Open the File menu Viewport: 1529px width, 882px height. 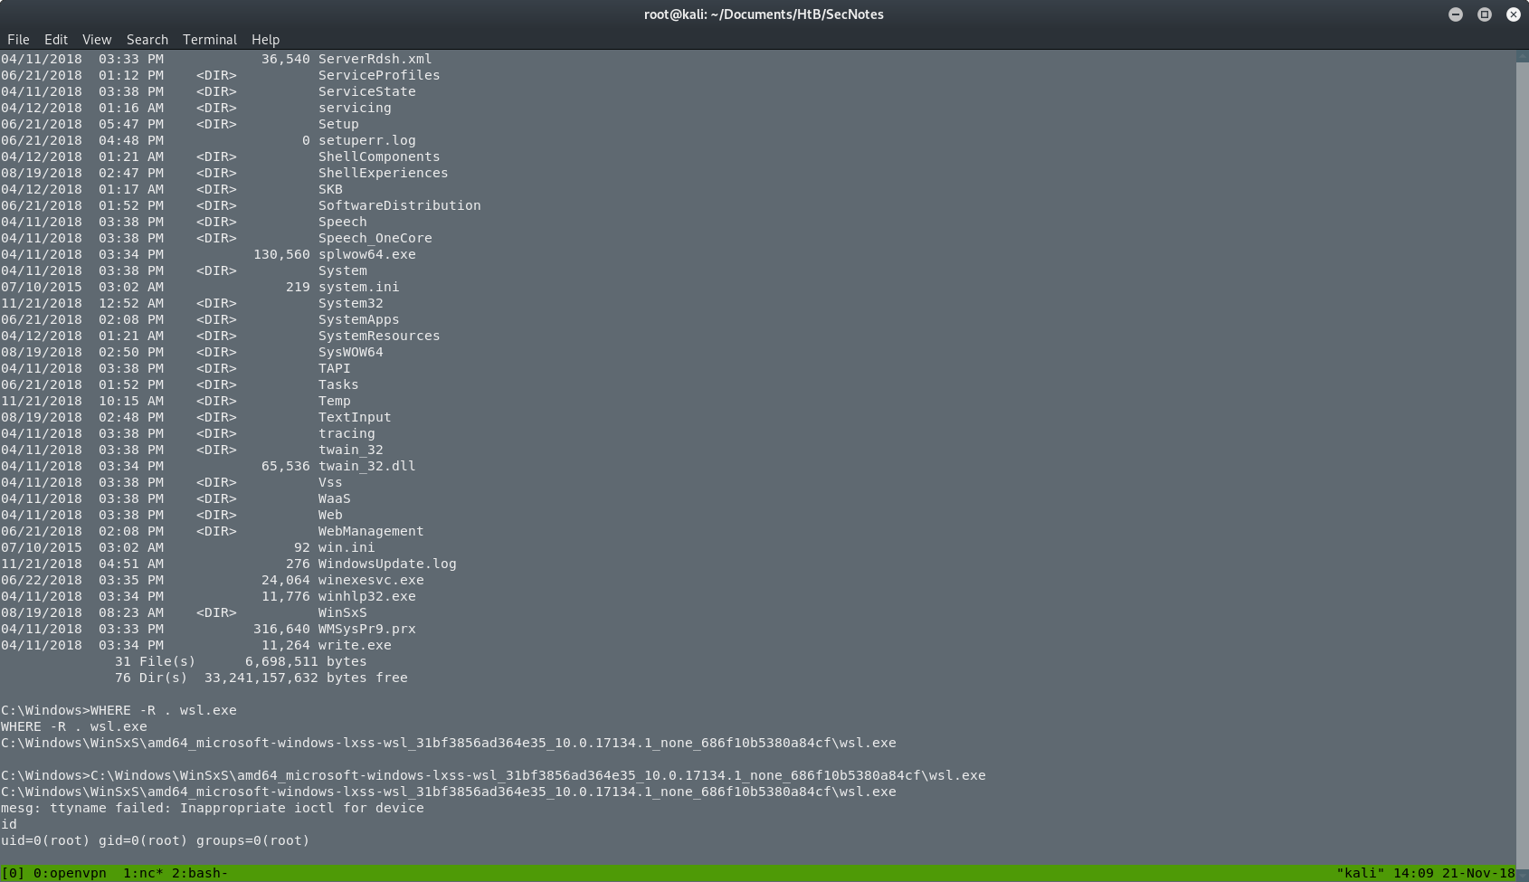click(18, 39)
